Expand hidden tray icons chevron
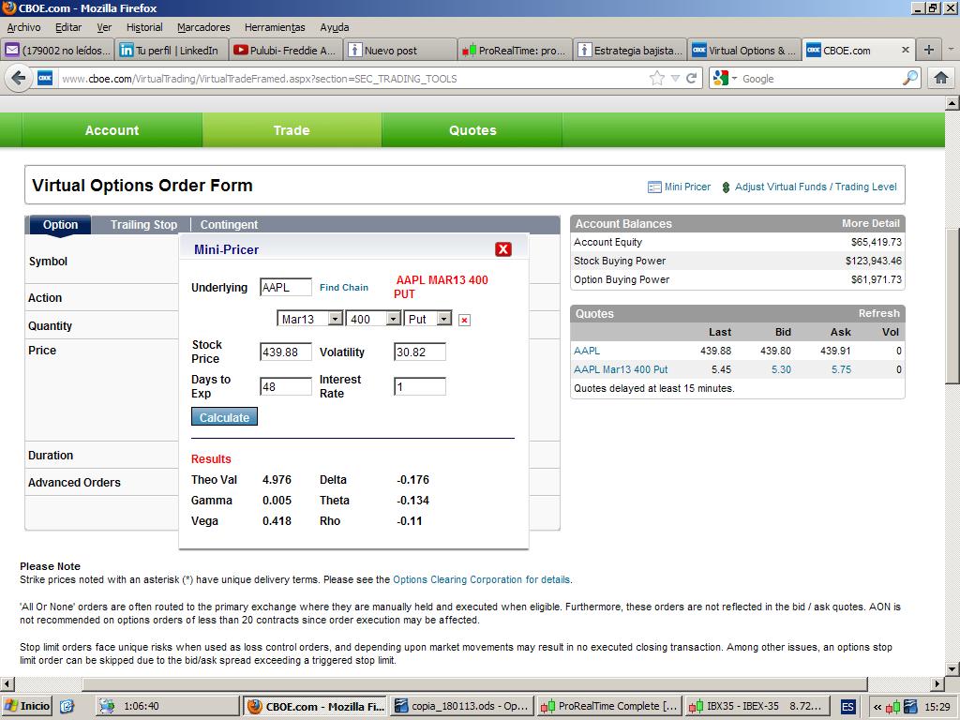This screenshot has height=720, width=960. click(x=877, y=707)
